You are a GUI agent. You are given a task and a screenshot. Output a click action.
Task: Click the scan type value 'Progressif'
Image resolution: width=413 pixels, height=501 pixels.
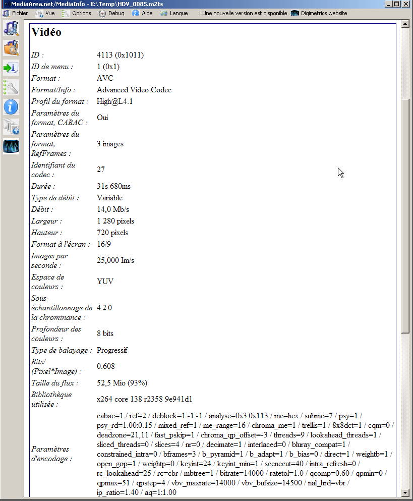(x=112, y=350)
